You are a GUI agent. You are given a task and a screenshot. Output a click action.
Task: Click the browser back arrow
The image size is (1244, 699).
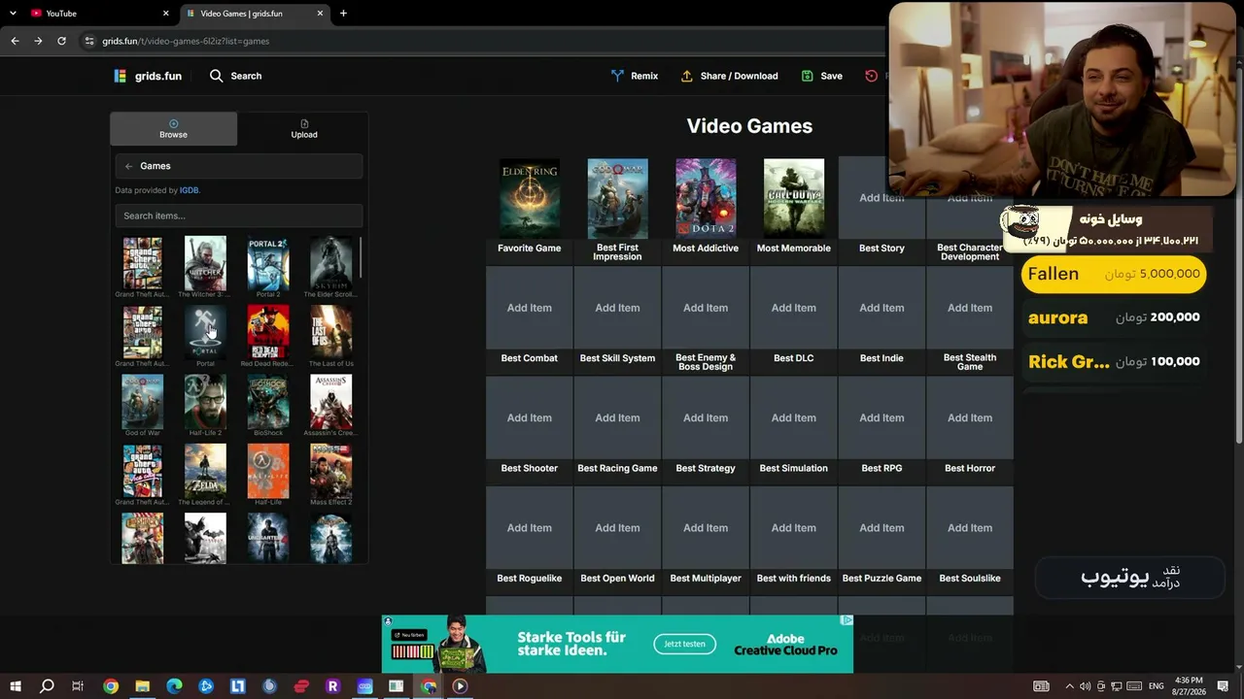pyautogui.click(x=15, y=41)
